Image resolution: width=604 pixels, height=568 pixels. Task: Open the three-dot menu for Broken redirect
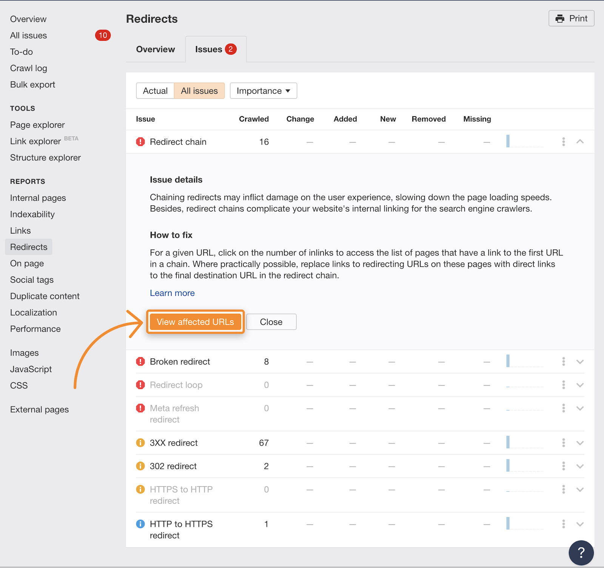click(x=563, y=362)
